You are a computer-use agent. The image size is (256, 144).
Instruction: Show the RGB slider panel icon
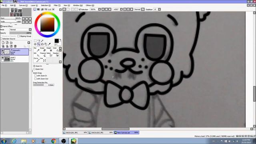[x=38, y=10]
